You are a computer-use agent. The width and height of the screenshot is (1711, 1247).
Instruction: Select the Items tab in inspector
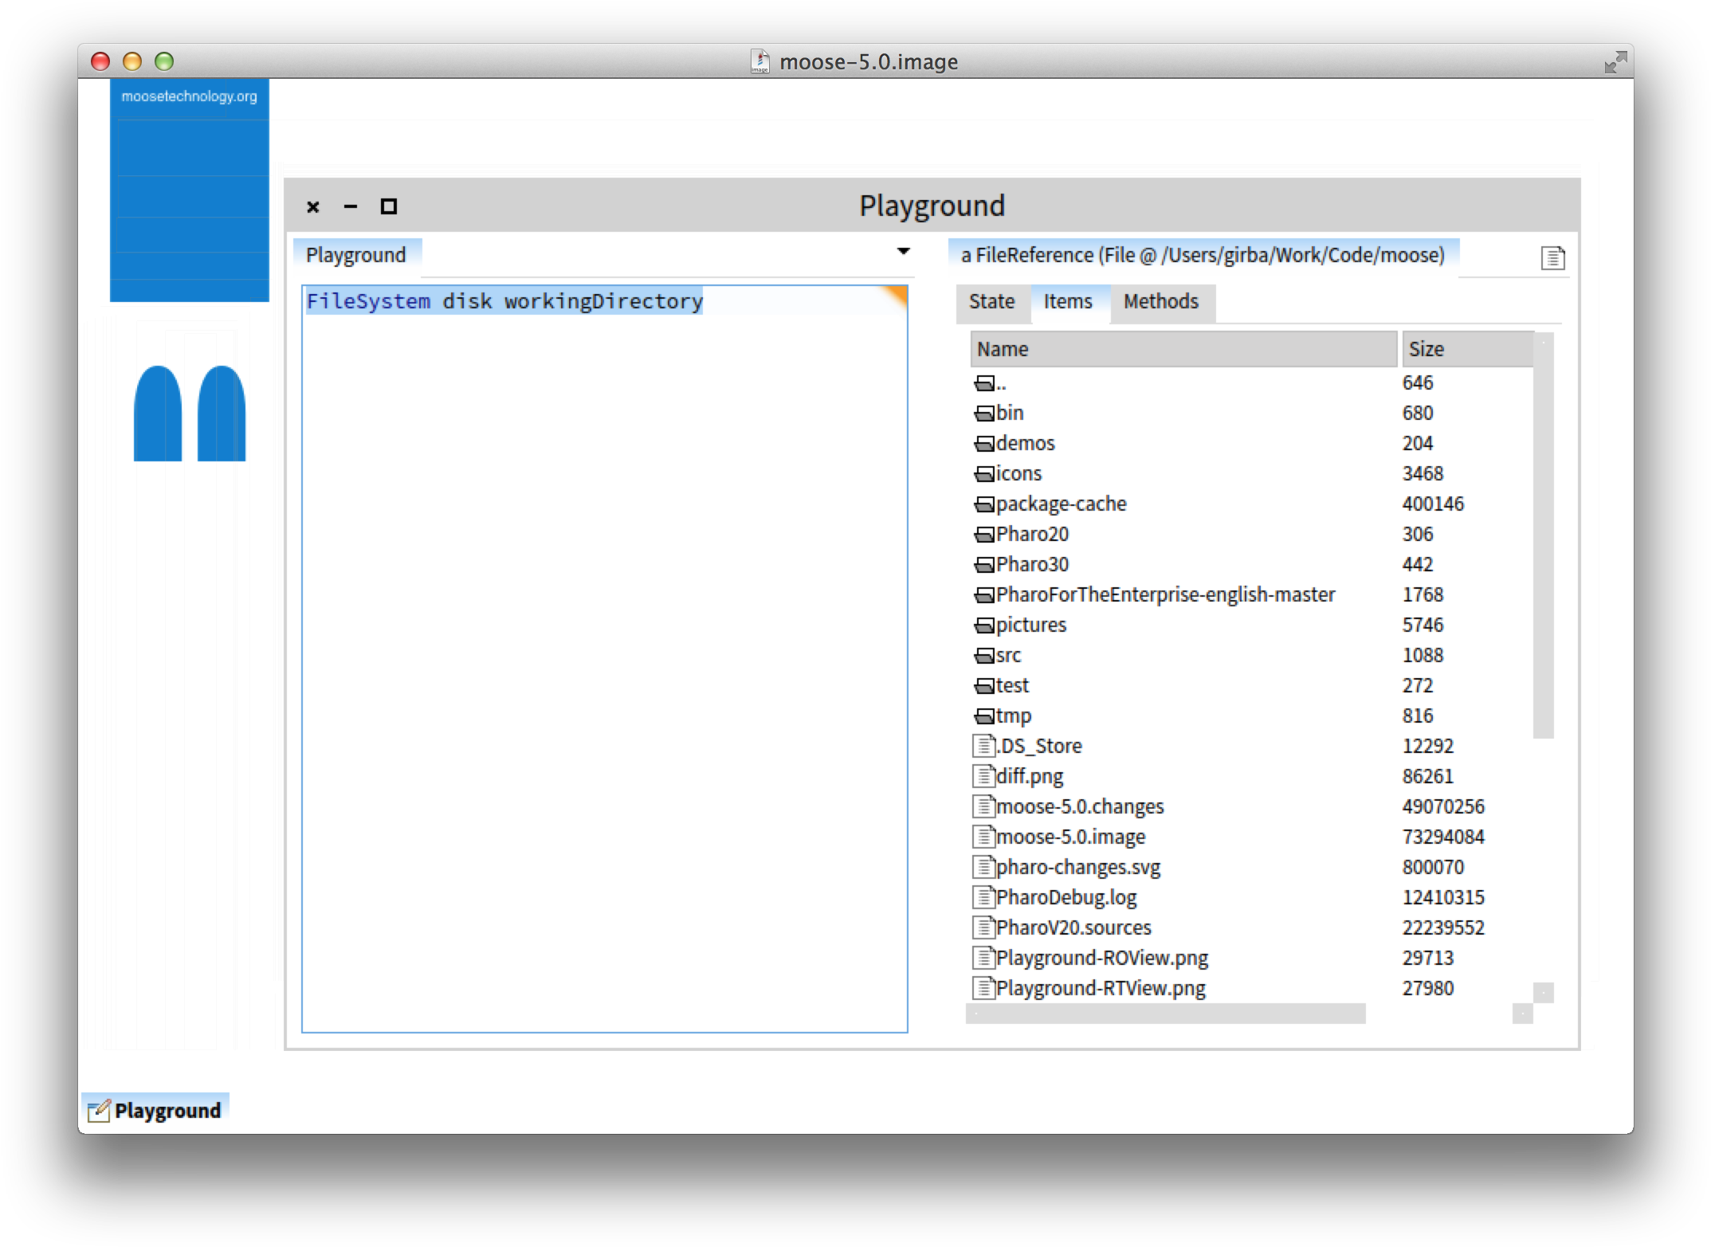coord(1067,301)
